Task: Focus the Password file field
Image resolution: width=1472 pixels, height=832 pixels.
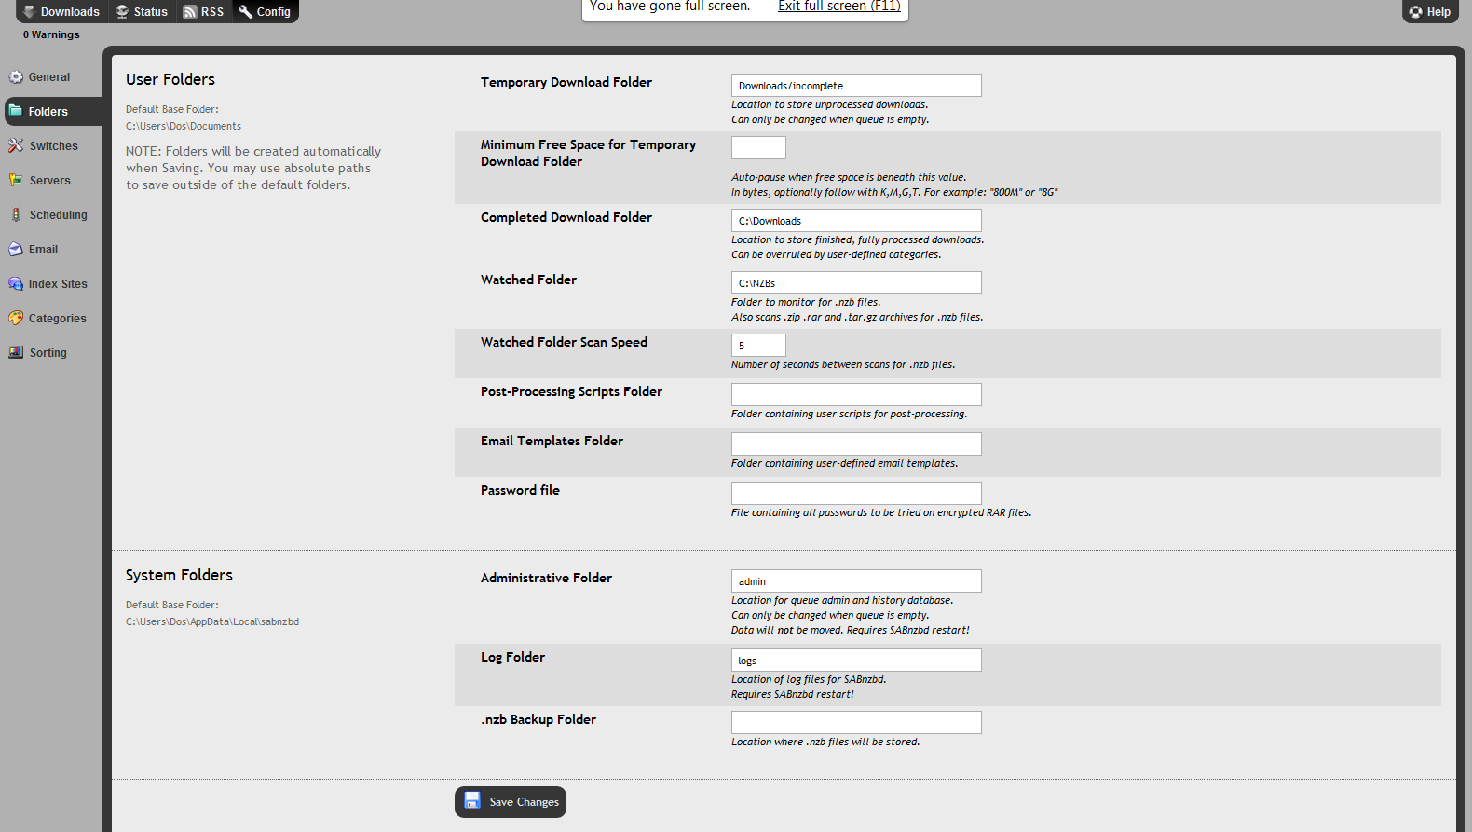Action: (x=856, y=494)
